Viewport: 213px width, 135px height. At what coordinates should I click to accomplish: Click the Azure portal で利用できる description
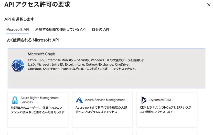(101, 110)
